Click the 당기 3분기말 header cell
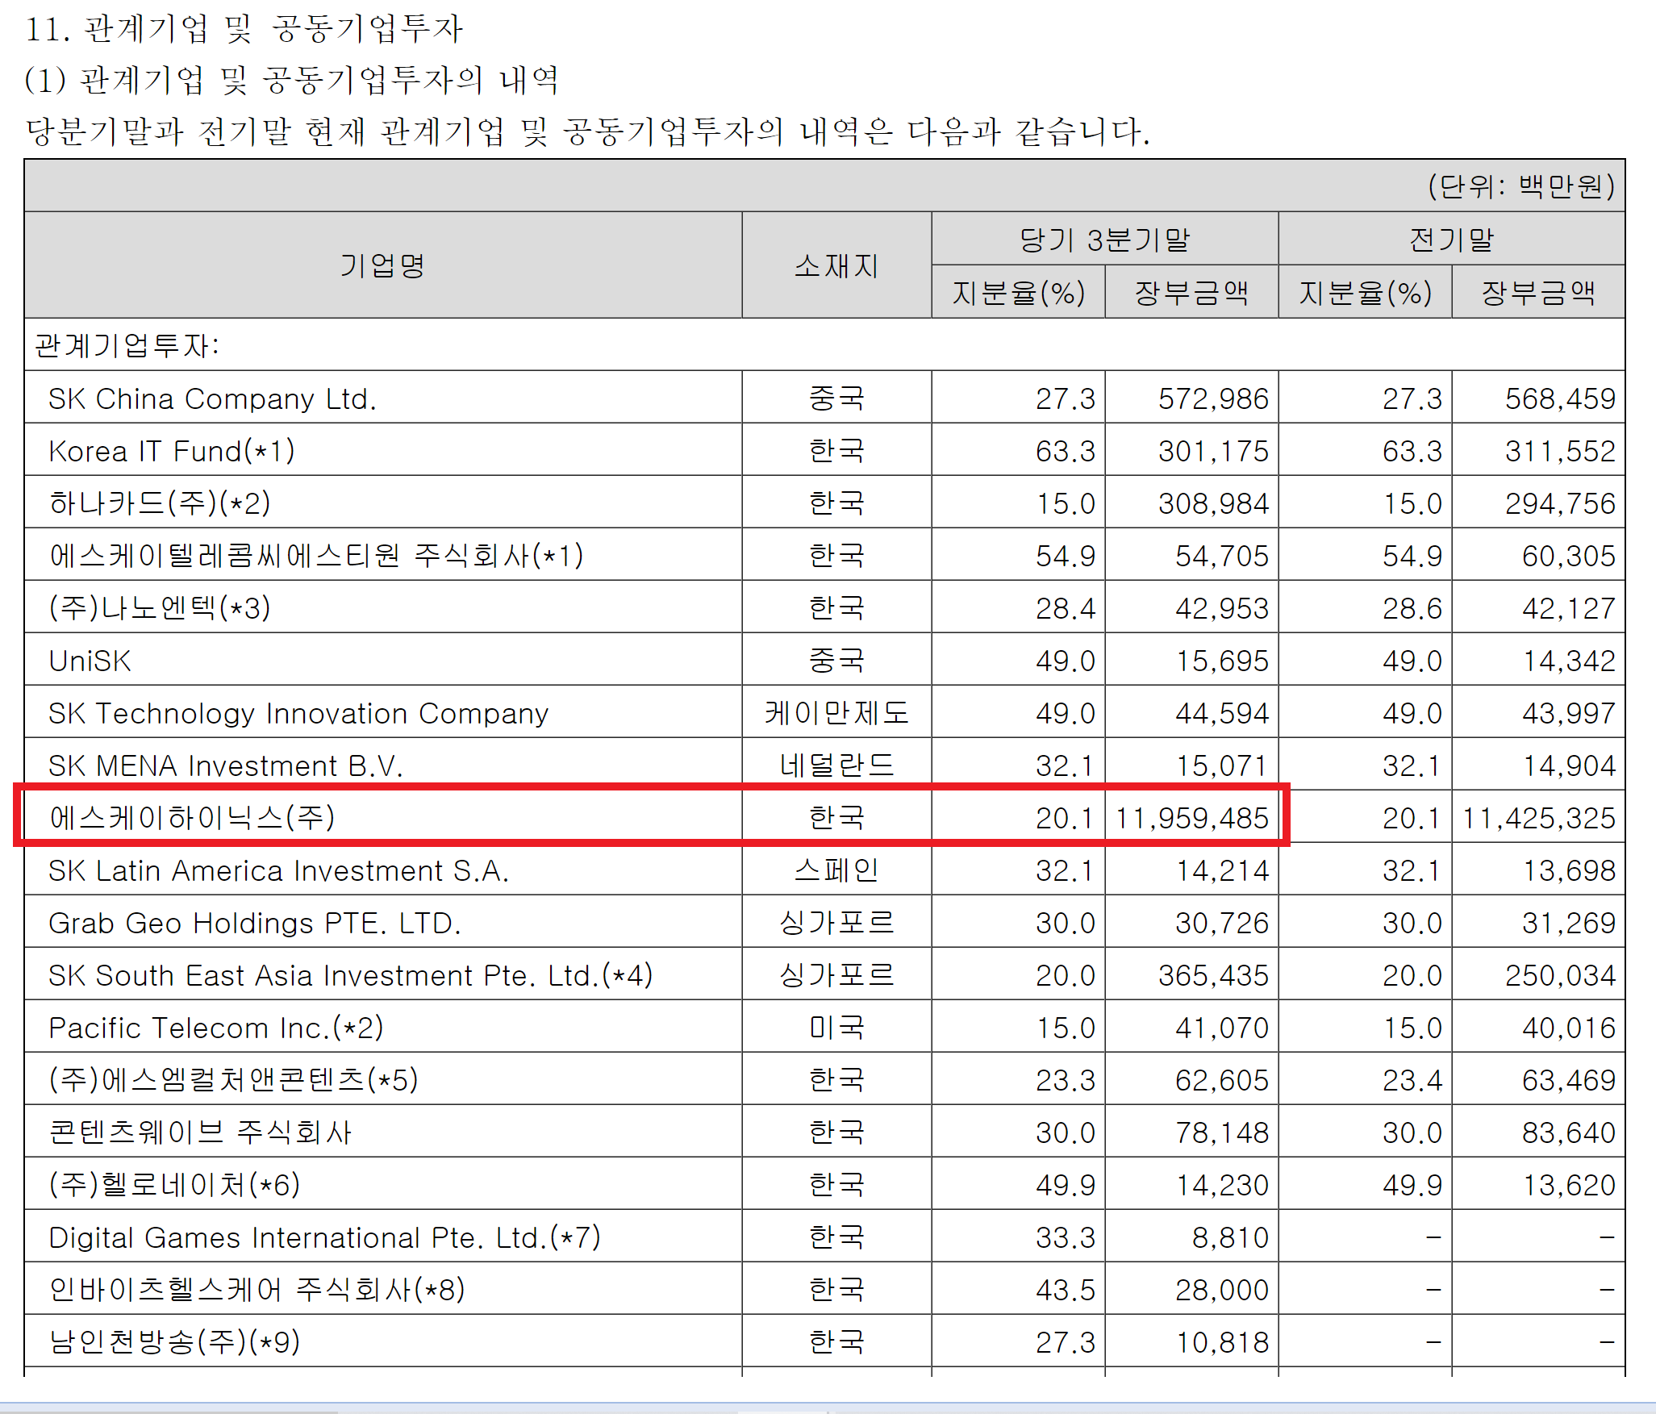 coord(1104,240)
